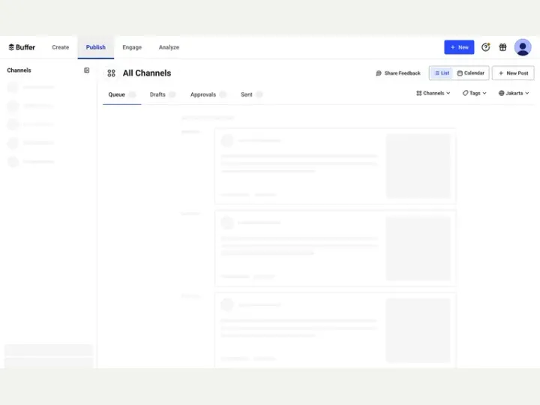Image resolution: width=540 pixels, height=405 pixels.
Task: Create a New Post
Action: tap(513, 73)
